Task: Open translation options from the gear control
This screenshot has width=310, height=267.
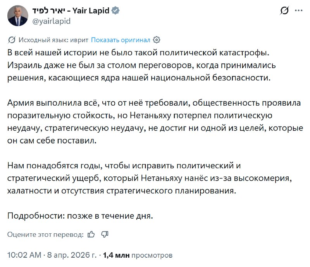Action: (x=156, y=39)
